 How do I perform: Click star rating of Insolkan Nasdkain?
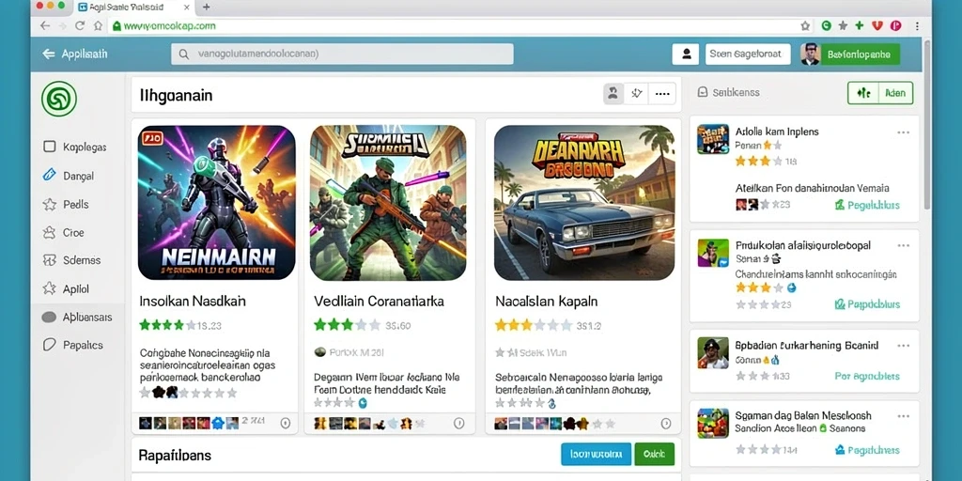click(x=167, y=325)
